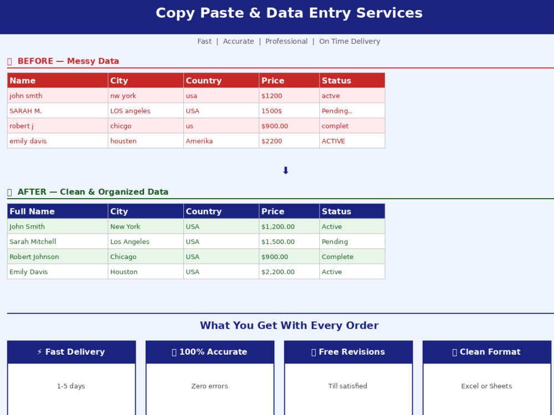
Task: Select the 'emily davis' lowercase name cell
Action: (58, 141)
